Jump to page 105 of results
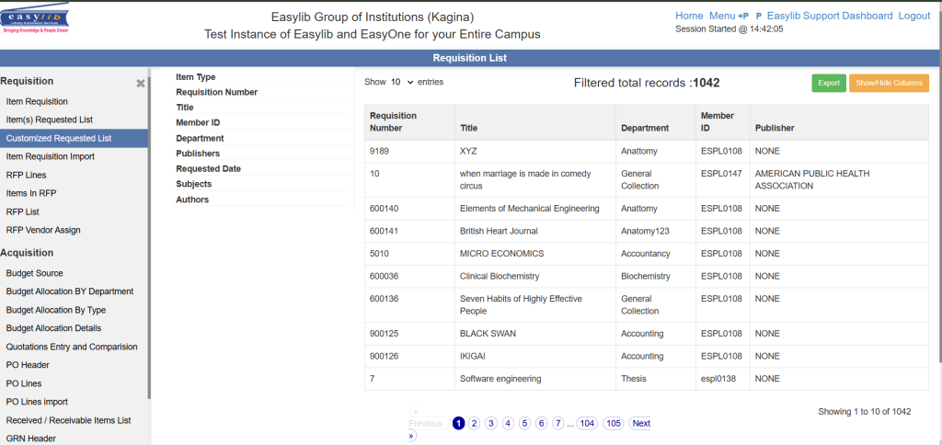942x445 pixels. (x=614, y=424)
